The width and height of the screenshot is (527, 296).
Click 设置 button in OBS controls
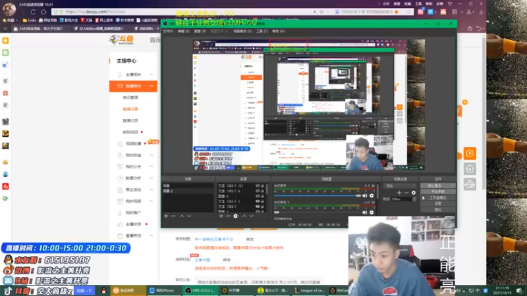point(437,204)
